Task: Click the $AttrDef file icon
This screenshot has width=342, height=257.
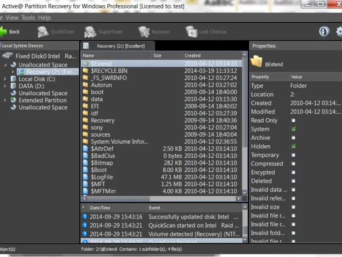Action: pyautogui.click(x=85, y=149)
